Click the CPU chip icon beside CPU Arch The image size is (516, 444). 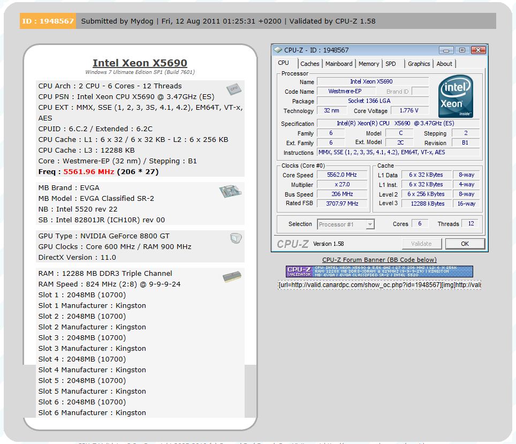click(x=234, y=89)
